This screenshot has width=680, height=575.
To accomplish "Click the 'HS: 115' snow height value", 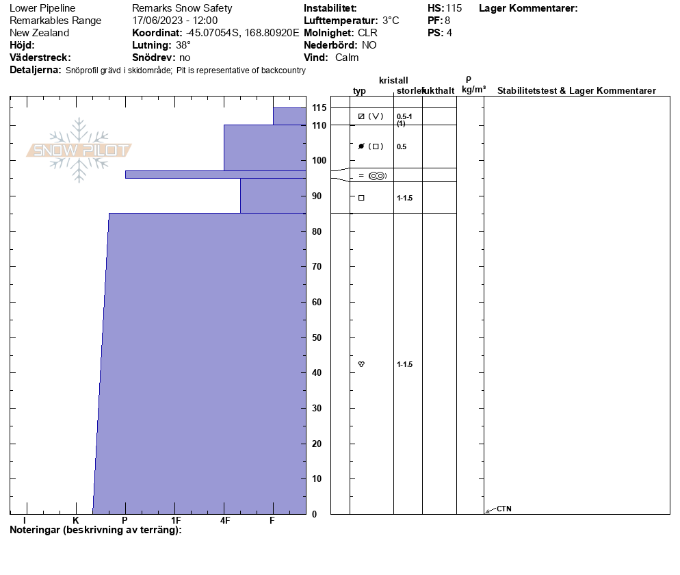I will (x=445, y=8).
